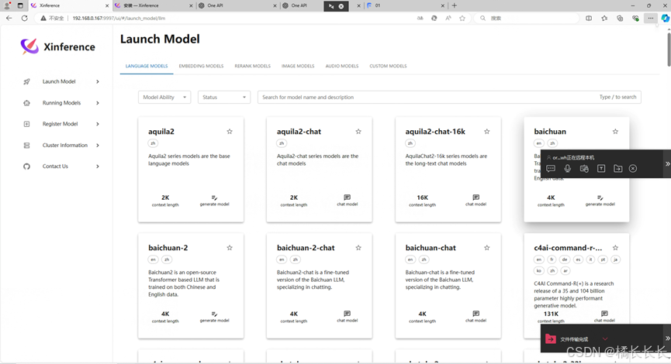Open the aquila2-chat-16k model card title

(x=435, y=132)
